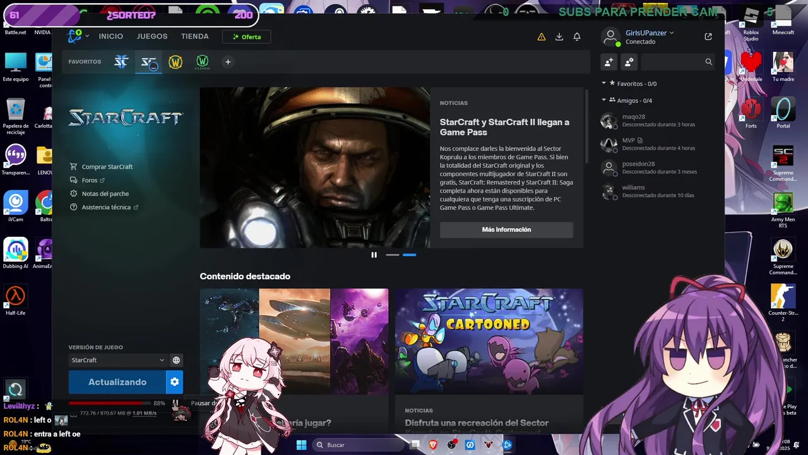
Task: Open the Minecraft desktop shortcut
Action: [x=783, y=20]
